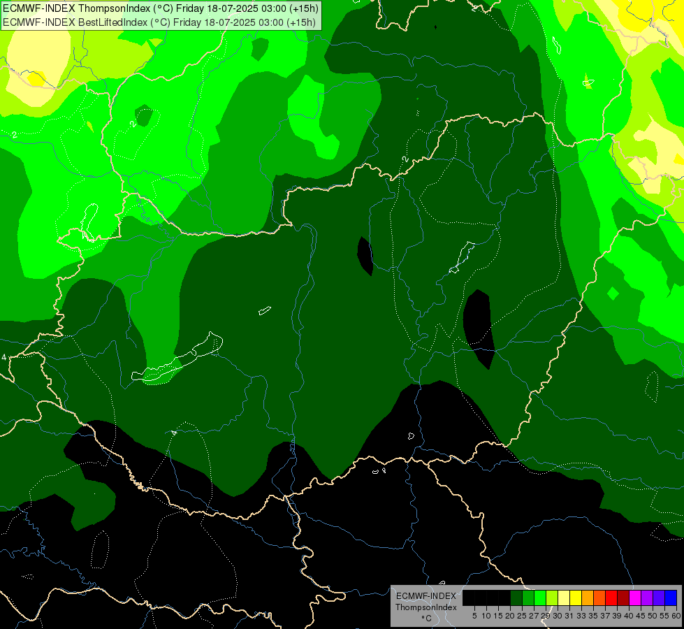Select the magenta 40–45 legend swatch
684x629 pixels.
tap(635, 598)
